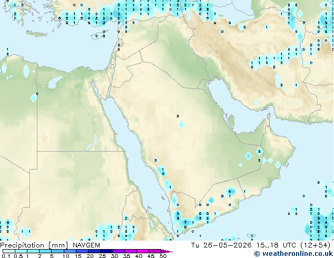Click the precipitation value "7" on Yemen's coast

point(185,222)
